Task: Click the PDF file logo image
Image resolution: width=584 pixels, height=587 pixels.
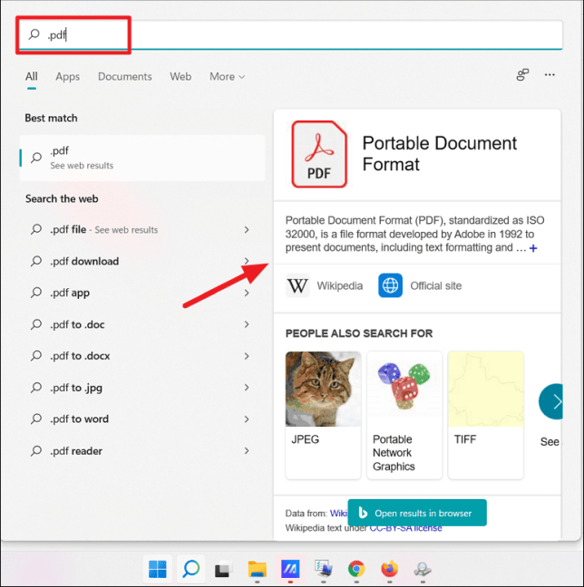Action: (319, 154)
